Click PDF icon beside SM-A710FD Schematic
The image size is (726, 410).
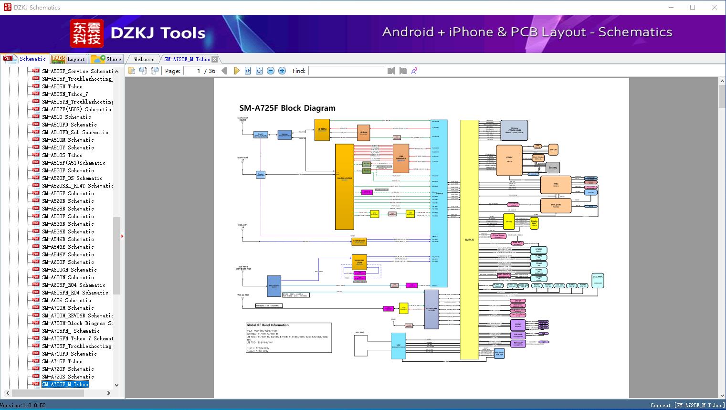coord(36,353)
